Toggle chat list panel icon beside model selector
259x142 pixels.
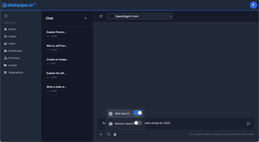pos(101,16)
